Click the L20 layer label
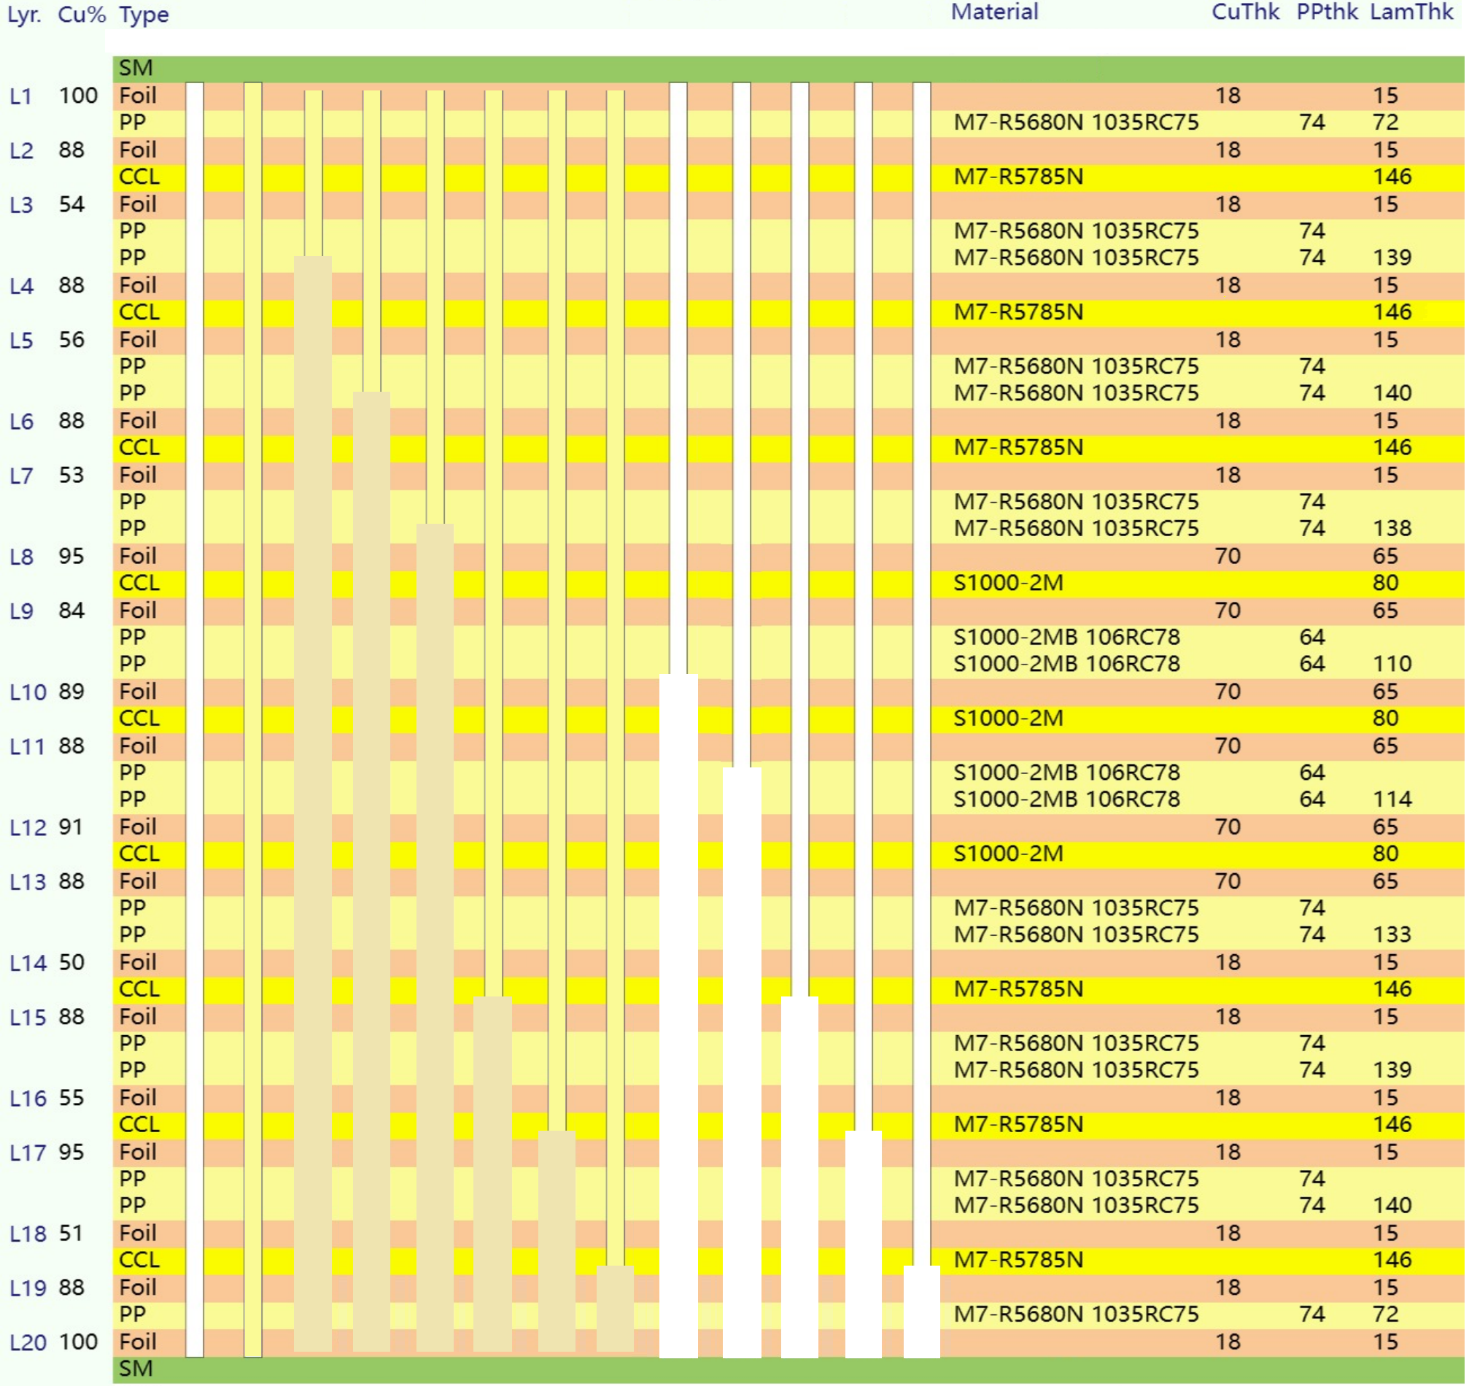 [27, 1343]
